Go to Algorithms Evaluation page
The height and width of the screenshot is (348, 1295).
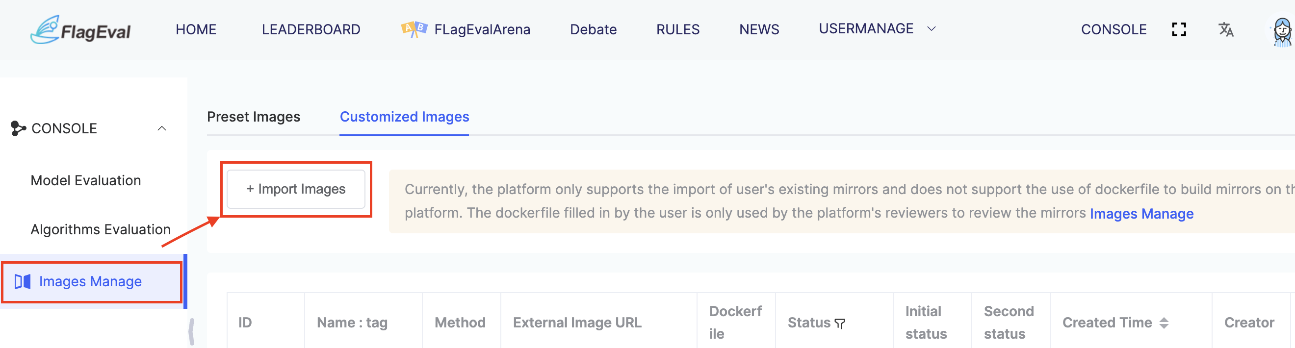[101, 229]
